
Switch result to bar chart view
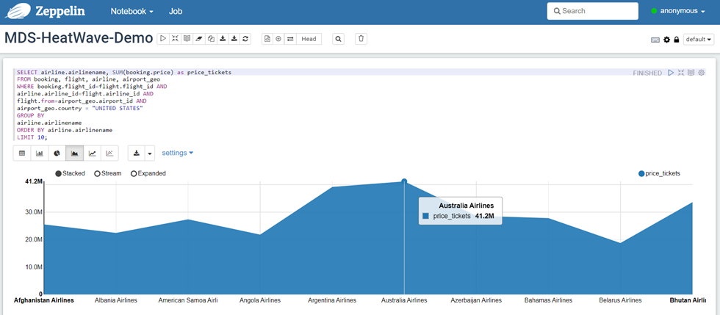tap(40, 153)
